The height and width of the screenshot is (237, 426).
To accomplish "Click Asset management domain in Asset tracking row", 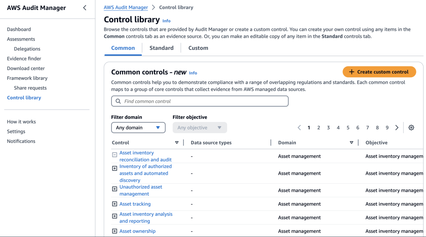I will (300, 204).
